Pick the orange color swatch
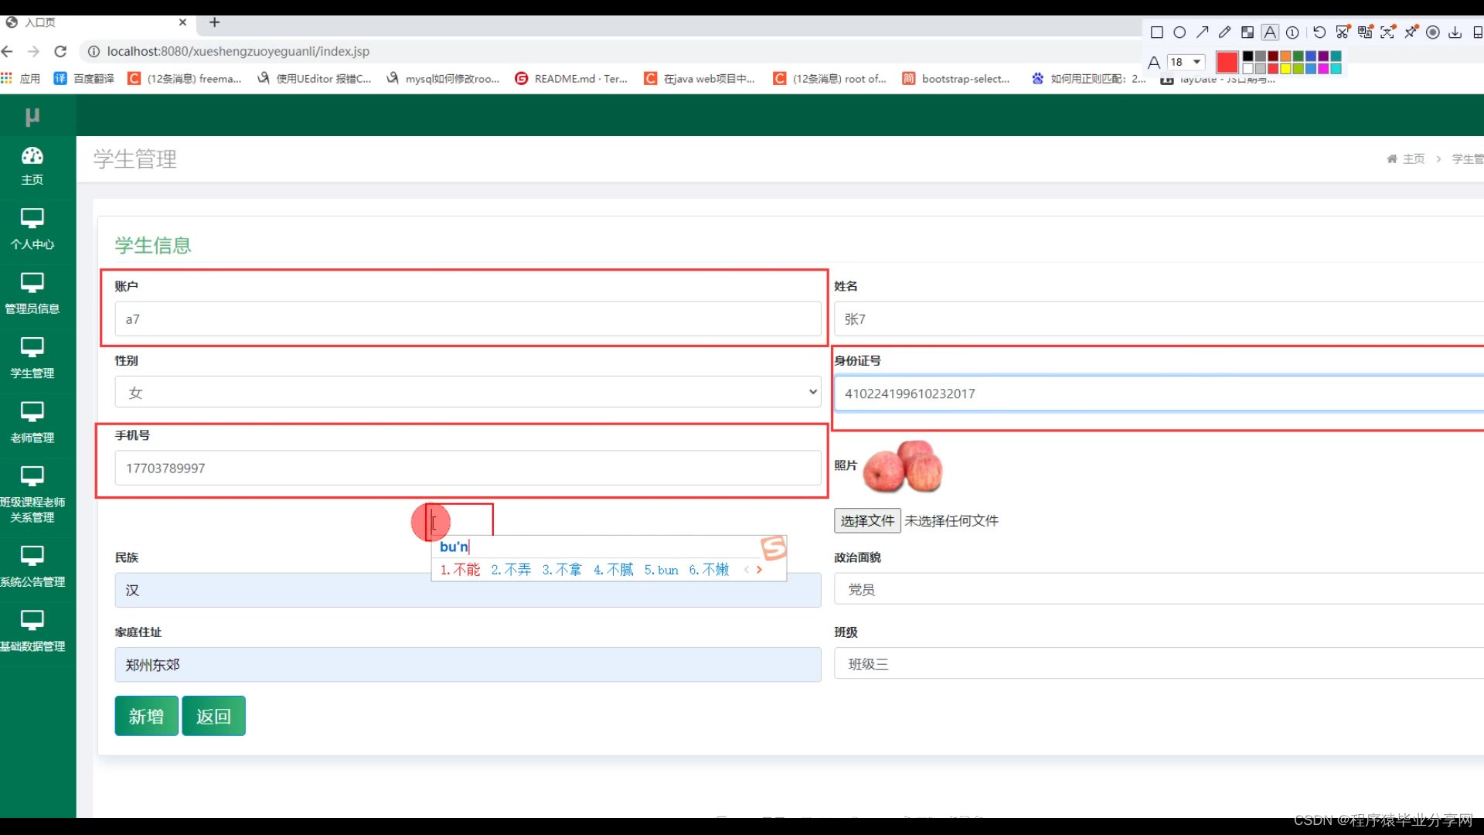 pos(1285,56)
